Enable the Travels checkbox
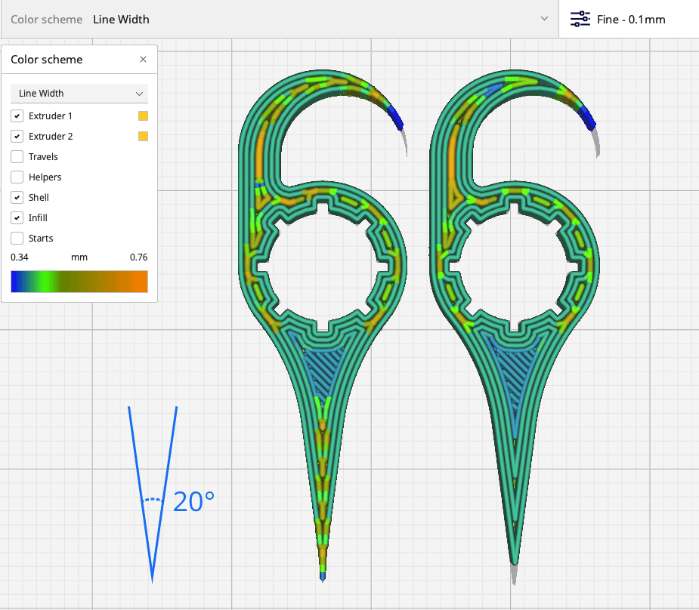 17,157
